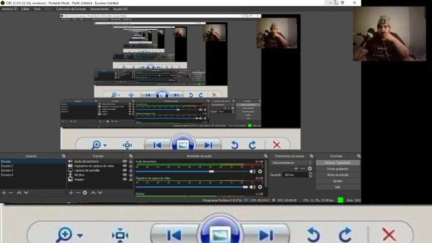Enable Modo de estudio
The image size is (432, 243).
(x=338, y=175)
